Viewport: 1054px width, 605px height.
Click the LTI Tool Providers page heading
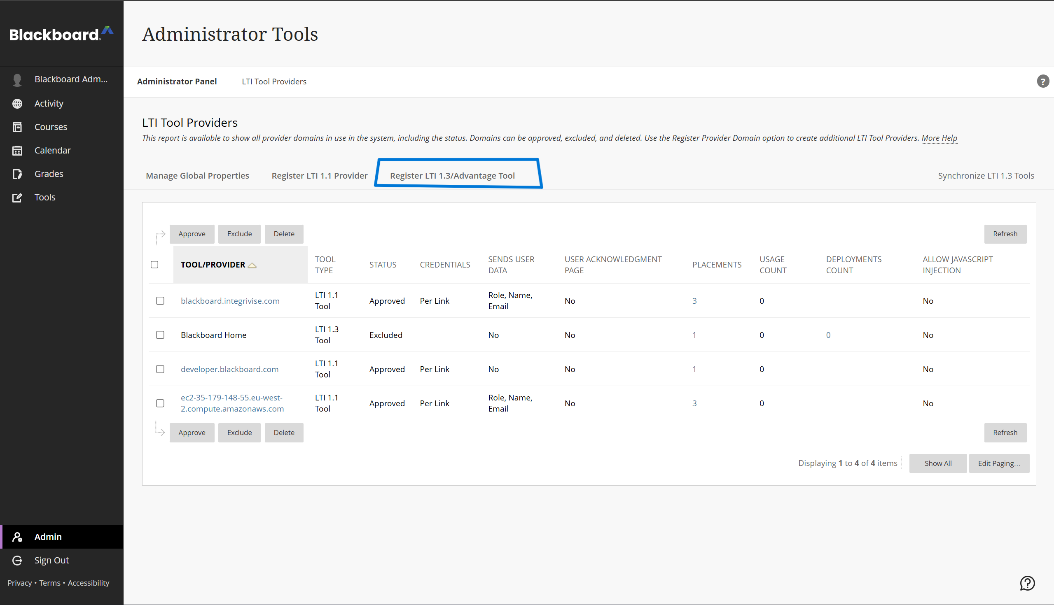(x=190, y=123)
